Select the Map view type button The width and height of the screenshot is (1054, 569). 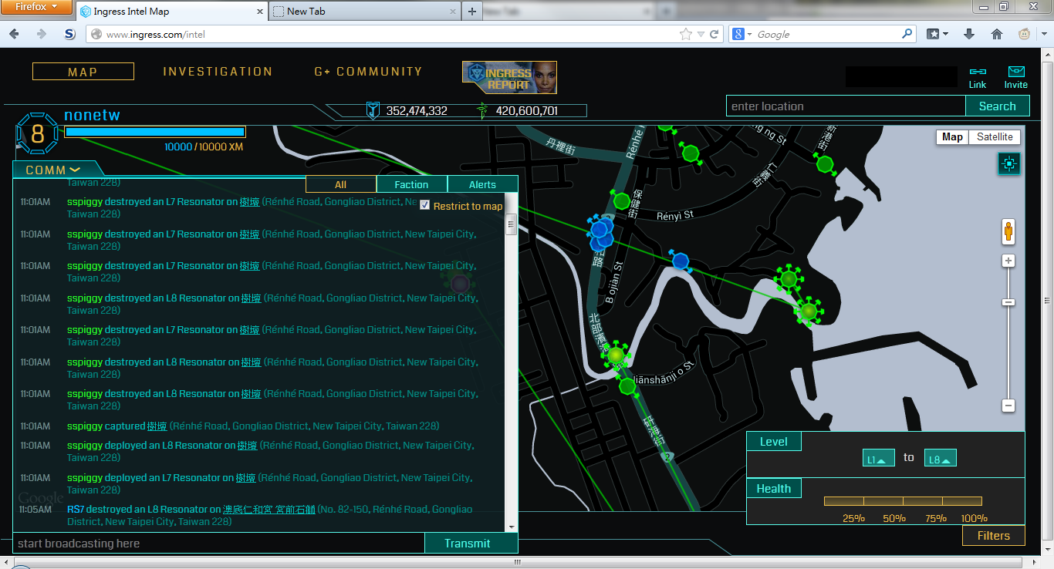click(x=953, y=136)
